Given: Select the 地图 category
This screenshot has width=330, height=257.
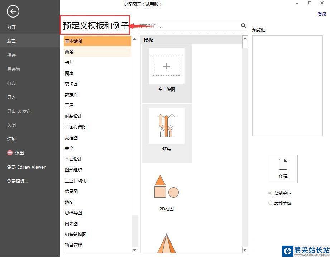Looking at the screenshot, I should pos(98,202).
